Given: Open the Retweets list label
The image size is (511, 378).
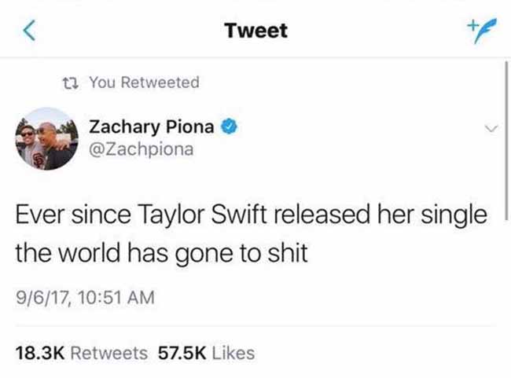Looking at the screenshot, I should tap(108, 353).
